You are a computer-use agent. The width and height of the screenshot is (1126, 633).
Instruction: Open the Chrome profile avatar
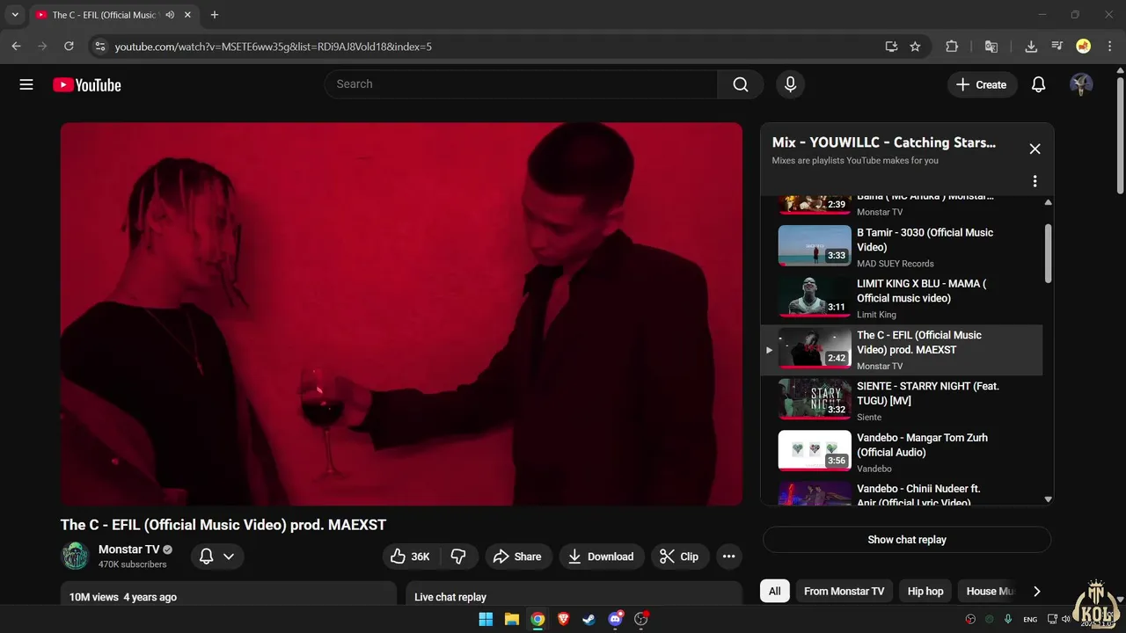[x=1084, y=47]
